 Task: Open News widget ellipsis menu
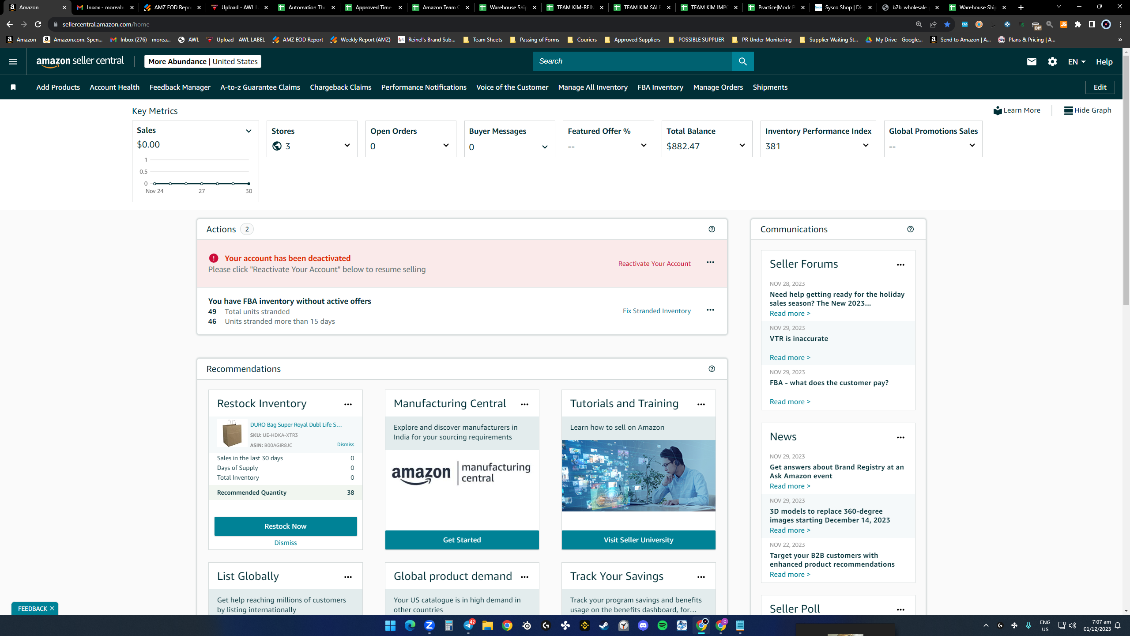[900, 438]
